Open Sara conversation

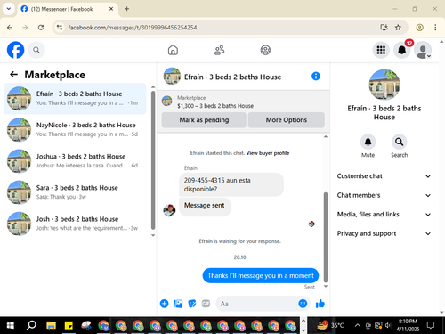[75, 192]
